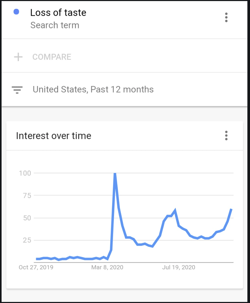Click the flat low start of the line
Image resolution: width=250 pixels, height=303 pixels.
click(x=38, y=259)
